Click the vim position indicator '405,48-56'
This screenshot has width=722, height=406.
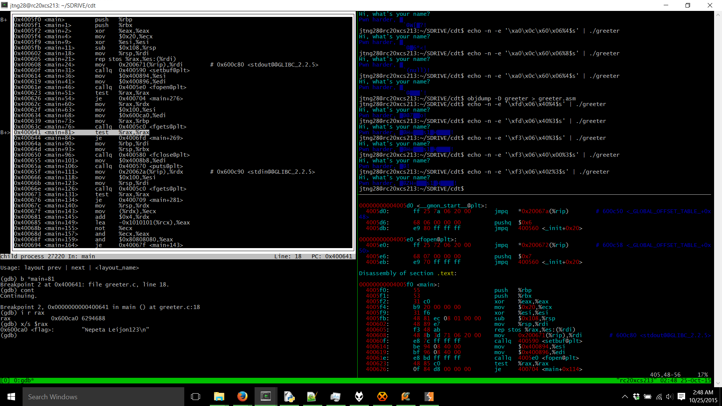(665, 375)
